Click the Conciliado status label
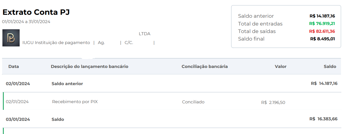Screen dimensions: 344x134 [193, 102]
